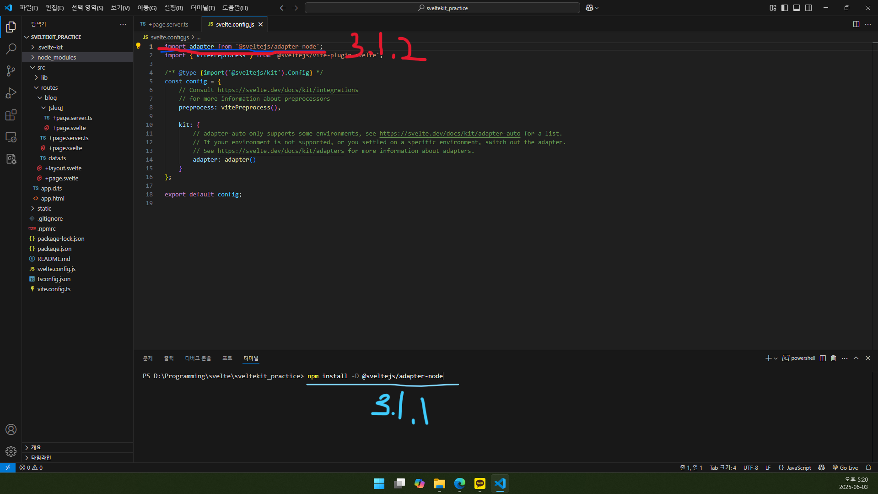
Task: Expand the .svelte-kit folder
Action: 78,47
